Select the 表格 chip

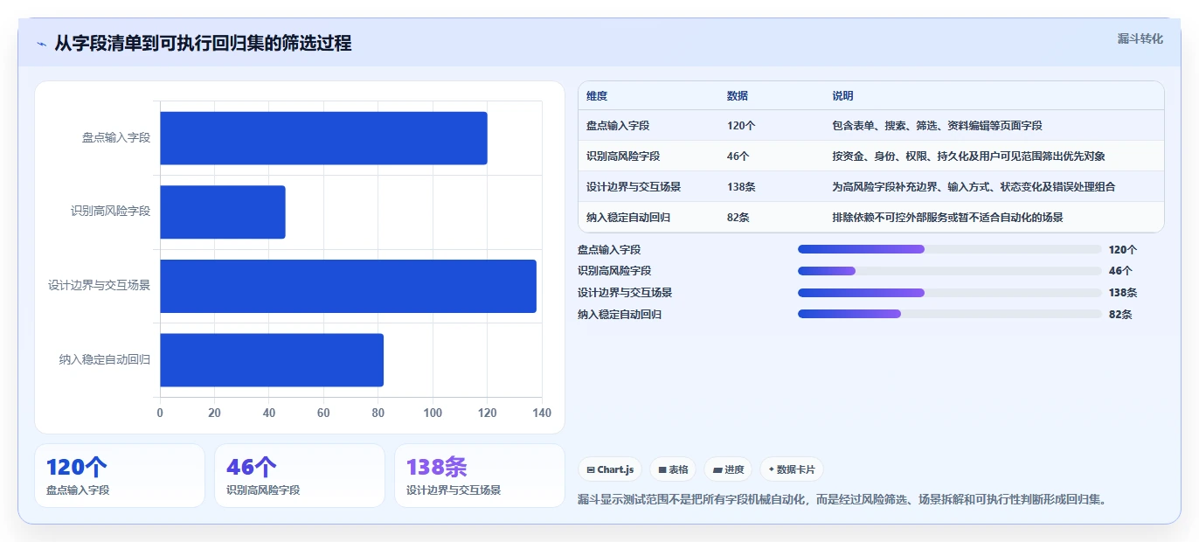[x=673, y=469]
